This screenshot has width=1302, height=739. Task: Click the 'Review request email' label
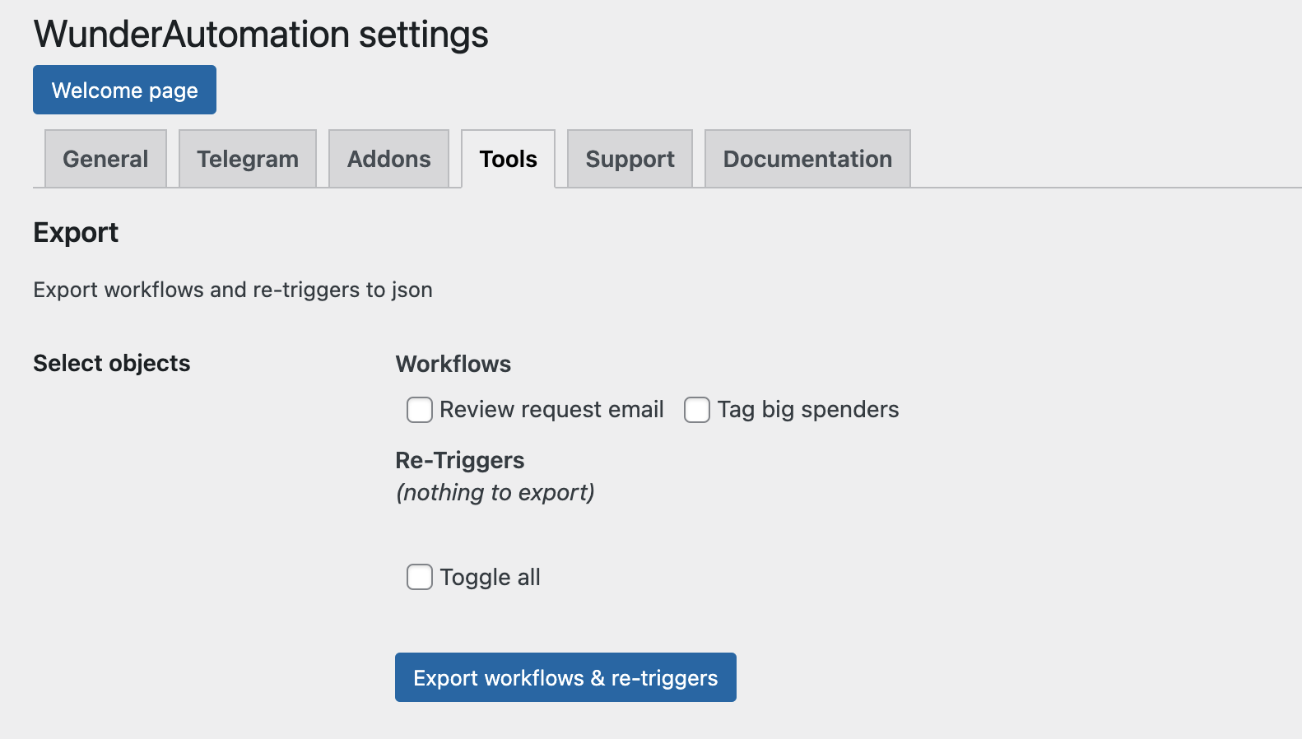pos(551,410)
